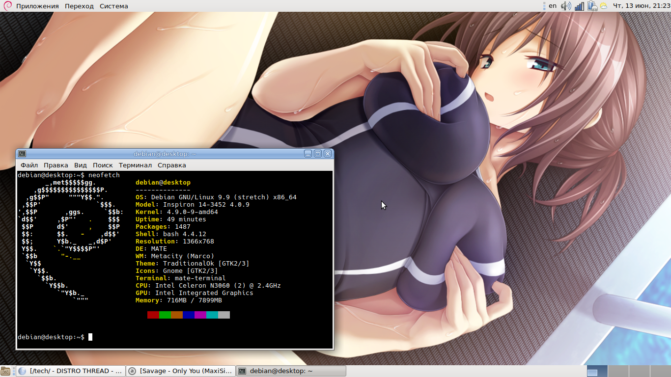
Task: Open the volume control speaker icon
Action: (x=566, y=6)
